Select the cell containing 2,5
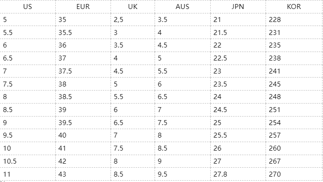The image size is (323, 182). coord(133,20)
